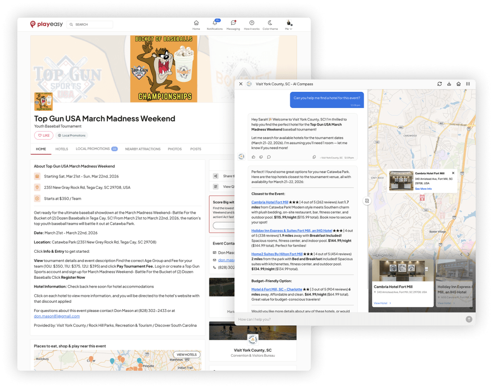
Task: Close the Cambria Hotel map popup
Action: [x=453, y=173]
